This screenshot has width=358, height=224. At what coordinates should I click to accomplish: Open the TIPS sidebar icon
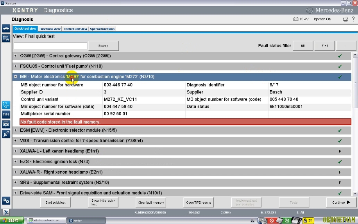point(6,115)
